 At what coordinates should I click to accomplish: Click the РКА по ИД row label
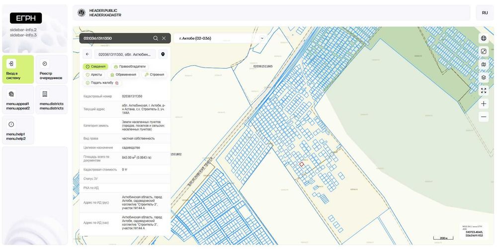[x=91, y=188]
